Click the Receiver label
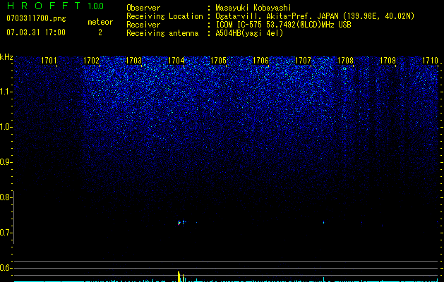444x282 pixels. [x=143, y=25]
